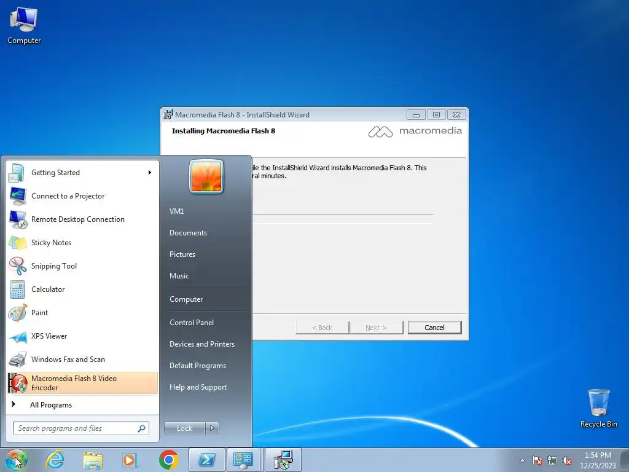Open Computer from Start menu right pane
The image size is (629, 472).
[x=186, y=299]
